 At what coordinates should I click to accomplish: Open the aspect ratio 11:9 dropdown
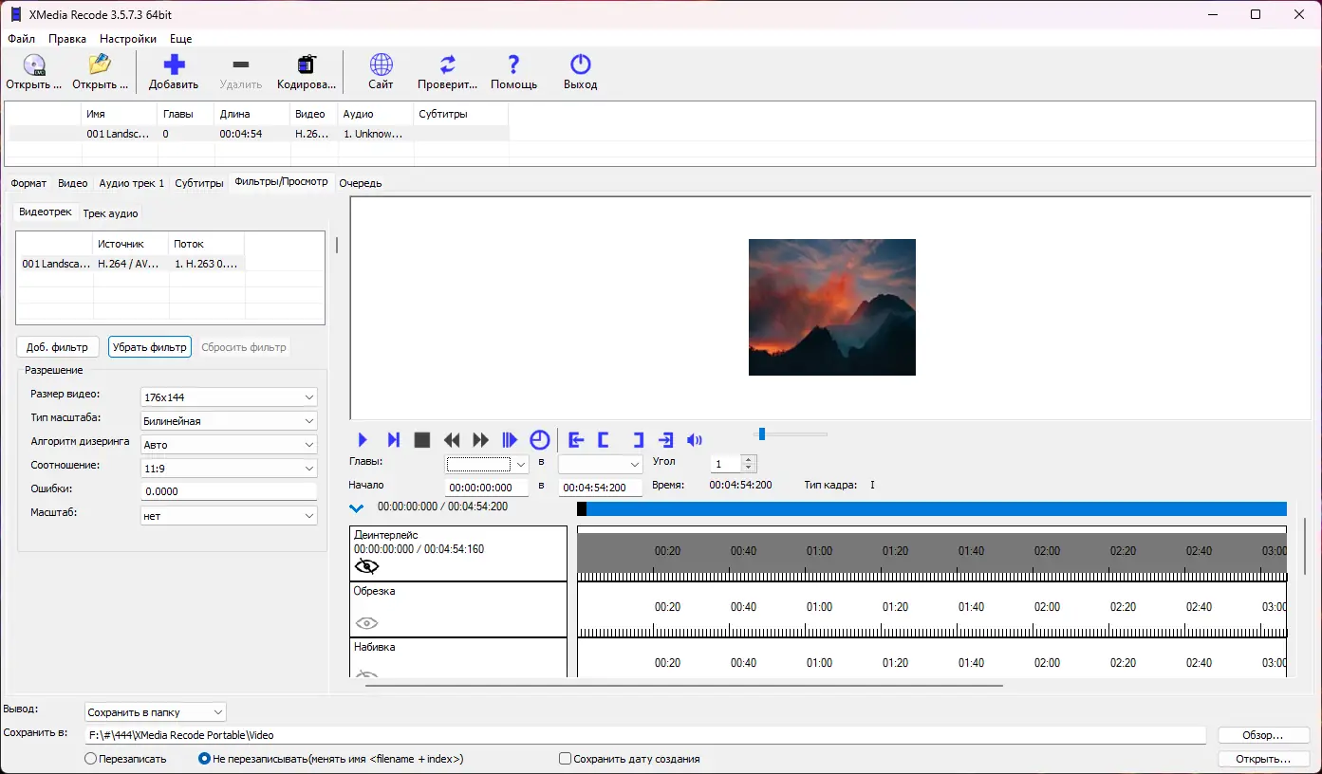(x=229, y=469)
